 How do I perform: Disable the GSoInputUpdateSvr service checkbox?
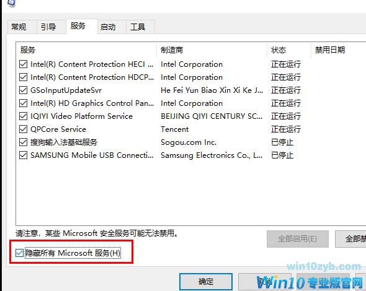[x=23, y=90]
